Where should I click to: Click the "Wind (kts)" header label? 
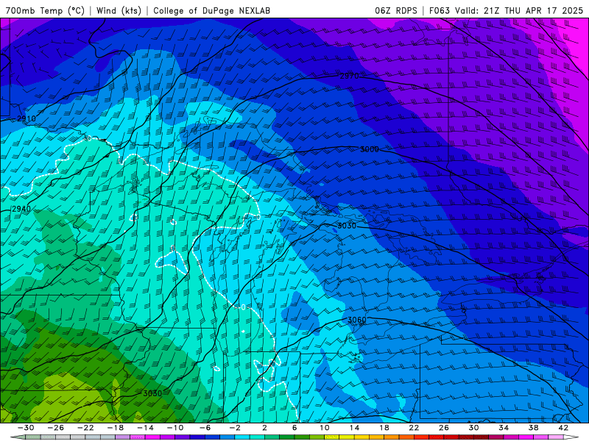[119, 10]
